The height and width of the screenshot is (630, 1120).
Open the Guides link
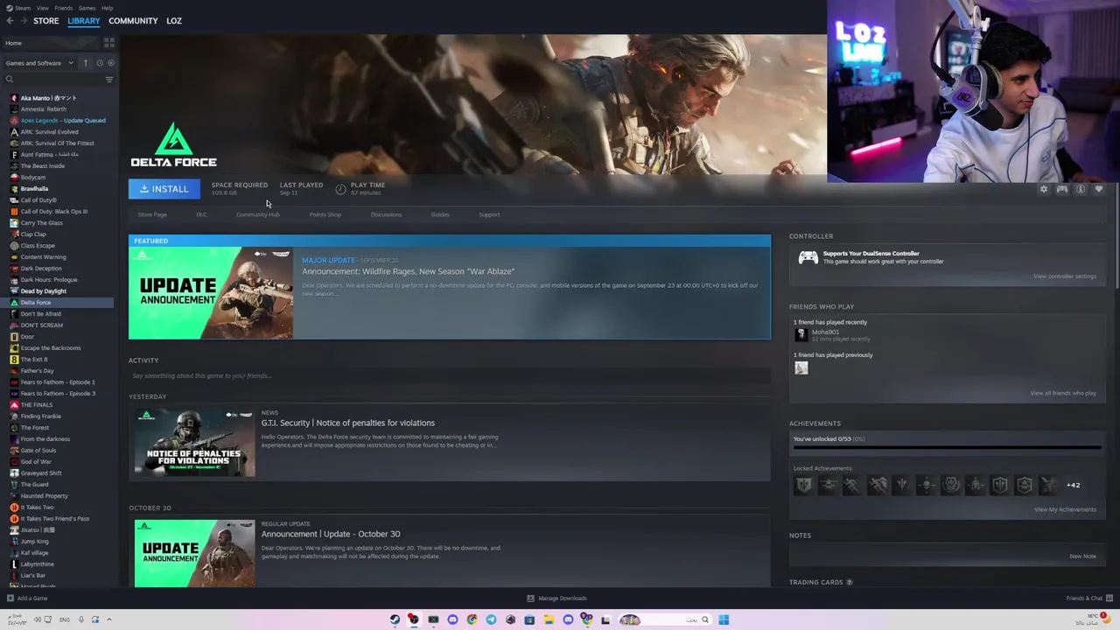tap(440, 214)
